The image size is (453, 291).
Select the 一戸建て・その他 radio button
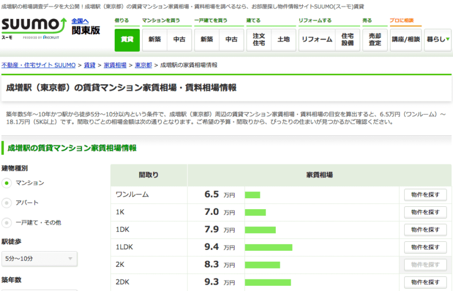[x=7, y=223]
